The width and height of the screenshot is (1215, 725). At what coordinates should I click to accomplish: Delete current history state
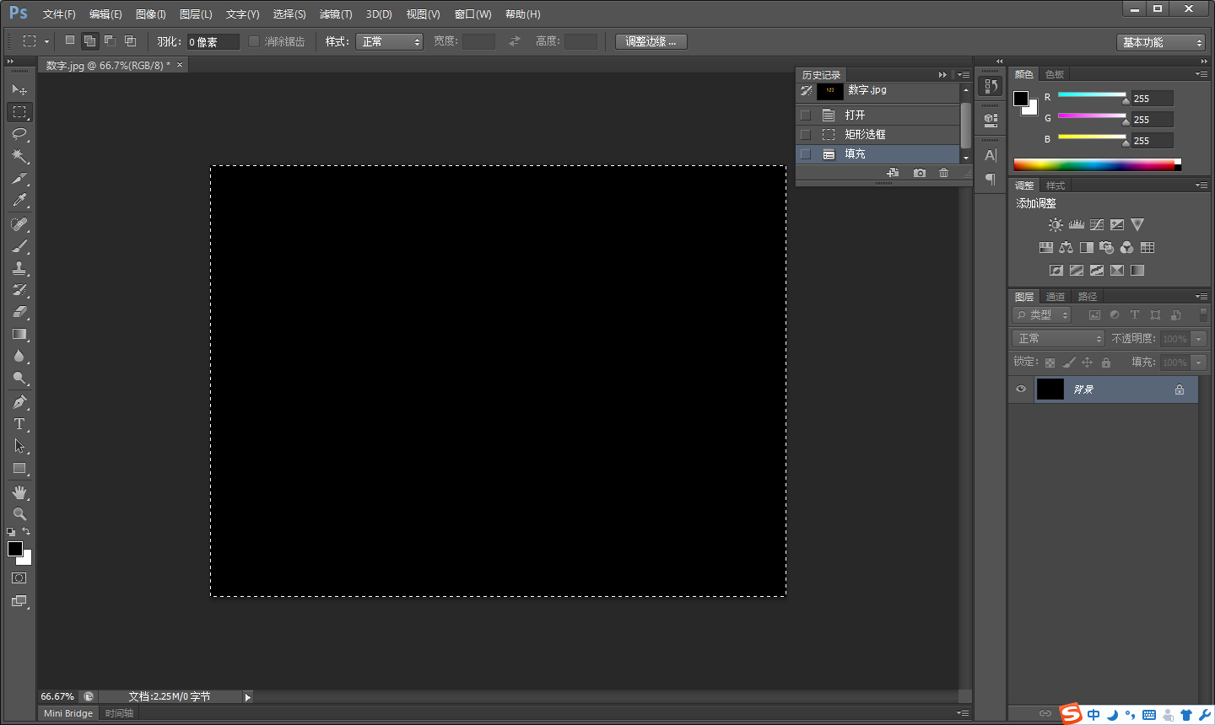pos(943,173)
